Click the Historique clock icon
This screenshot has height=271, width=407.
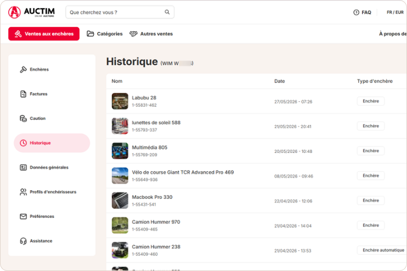point(23,143)
